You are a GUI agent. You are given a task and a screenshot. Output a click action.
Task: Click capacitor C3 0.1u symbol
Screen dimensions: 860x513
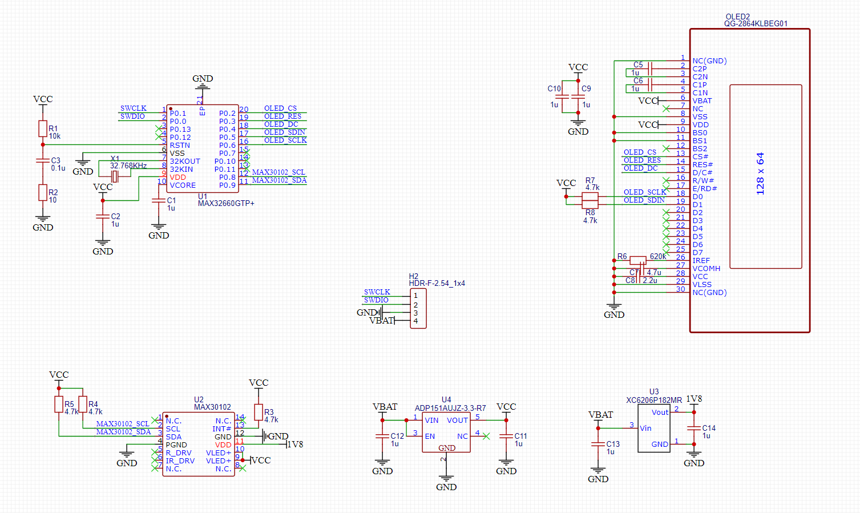pyautogui.click(x=43, y=161)
